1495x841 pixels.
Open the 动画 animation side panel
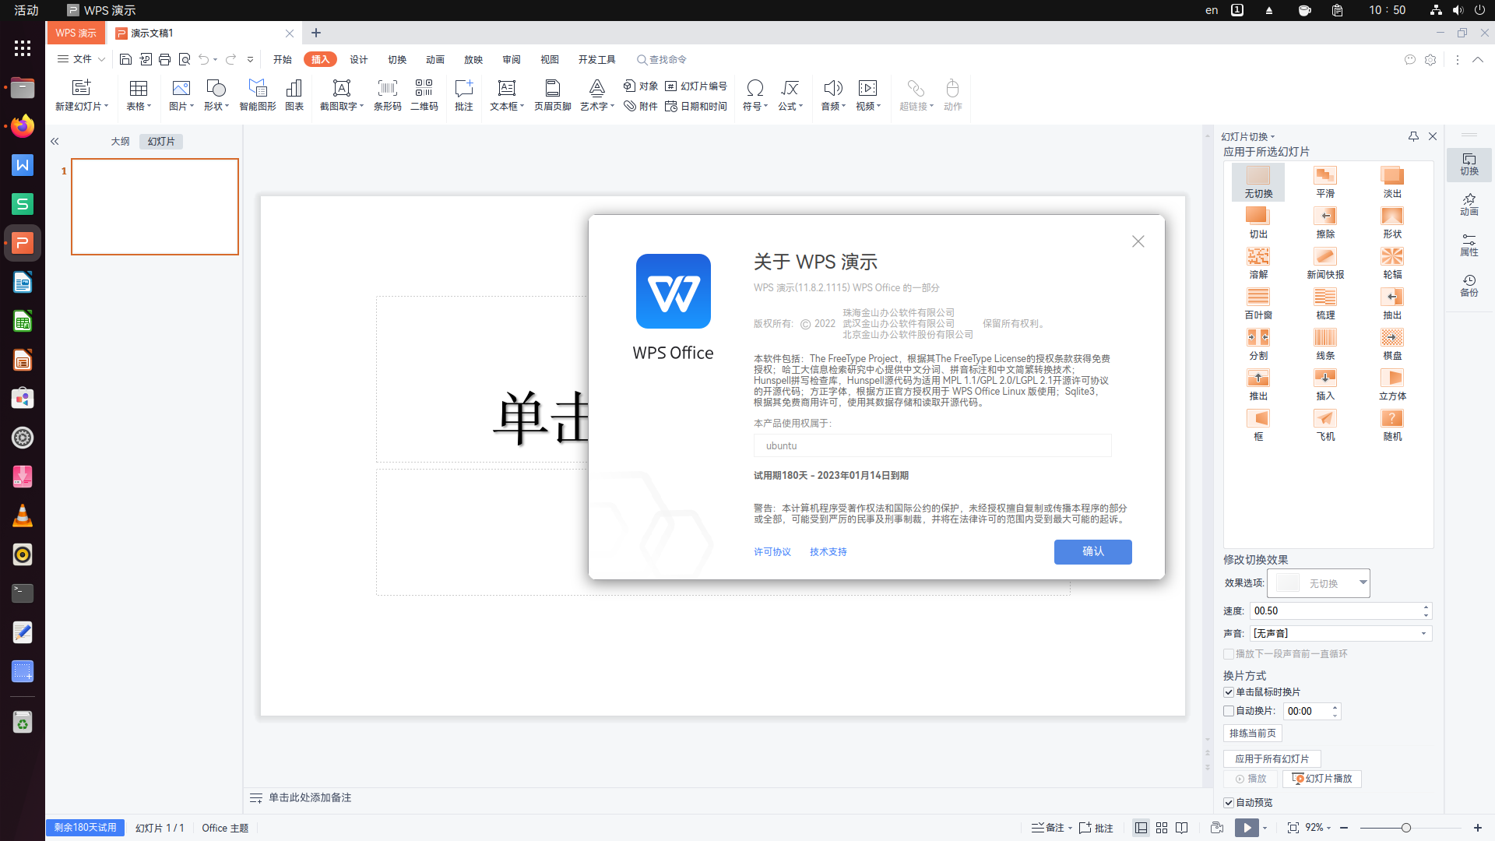click(1469, 204)
